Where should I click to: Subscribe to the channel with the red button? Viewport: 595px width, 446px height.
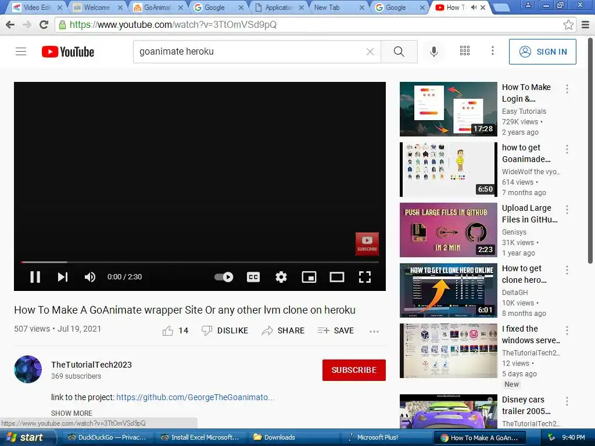click(354, 370)
